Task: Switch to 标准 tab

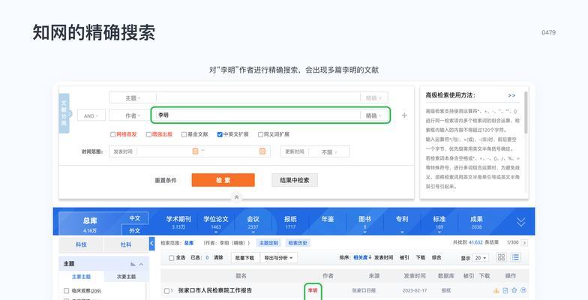Action: click(x=439, y=222)
